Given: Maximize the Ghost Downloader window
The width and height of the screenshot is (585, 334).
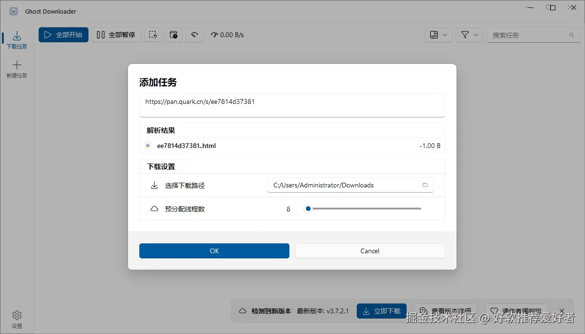Looking at the screenshot, I should click(x=551, y=8).
